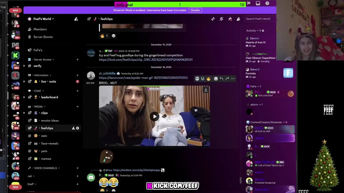Image resolution: width=344 pixels, height=193 pixels.
Task: Open Demiro Hearts of Iron IV activity
Action: (x=261, y=42)
